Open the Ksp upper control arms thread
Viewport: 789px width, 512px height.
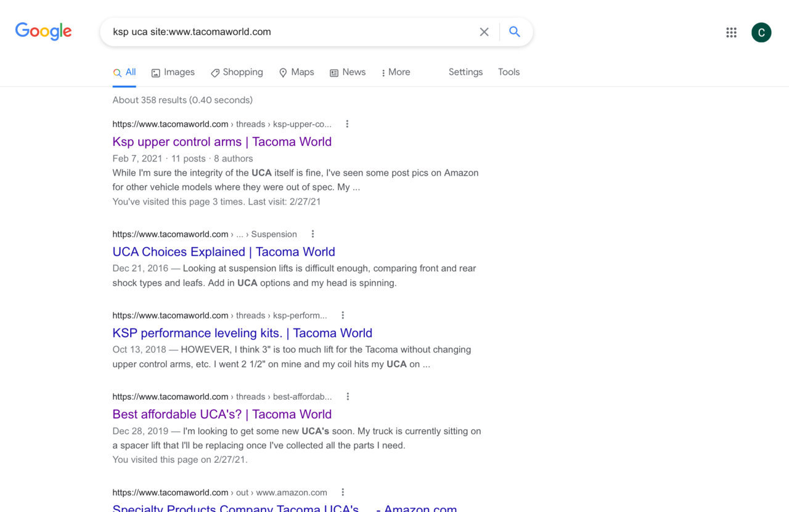tap(222, 142)
